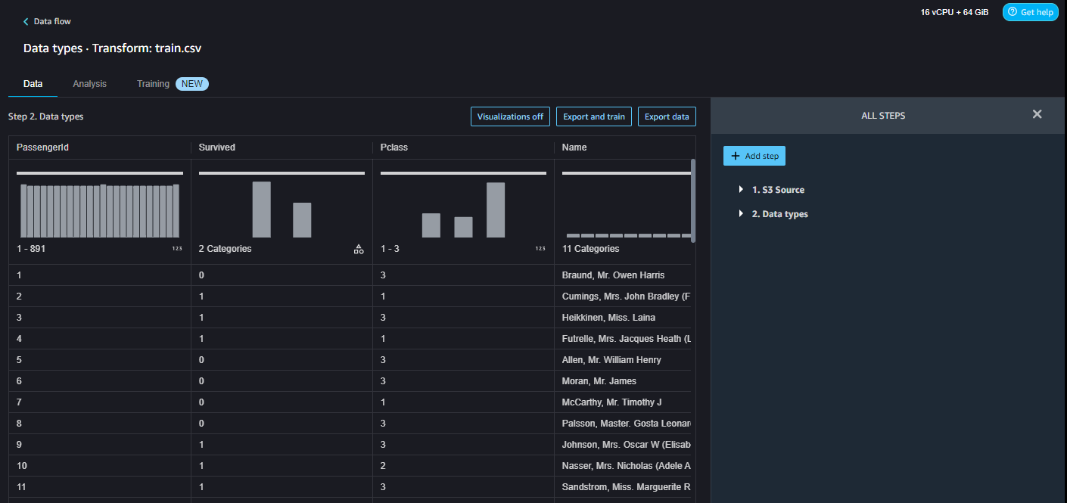Click the Export and train button
This screenshot has height=503, width=1067.
pos(593,116)
